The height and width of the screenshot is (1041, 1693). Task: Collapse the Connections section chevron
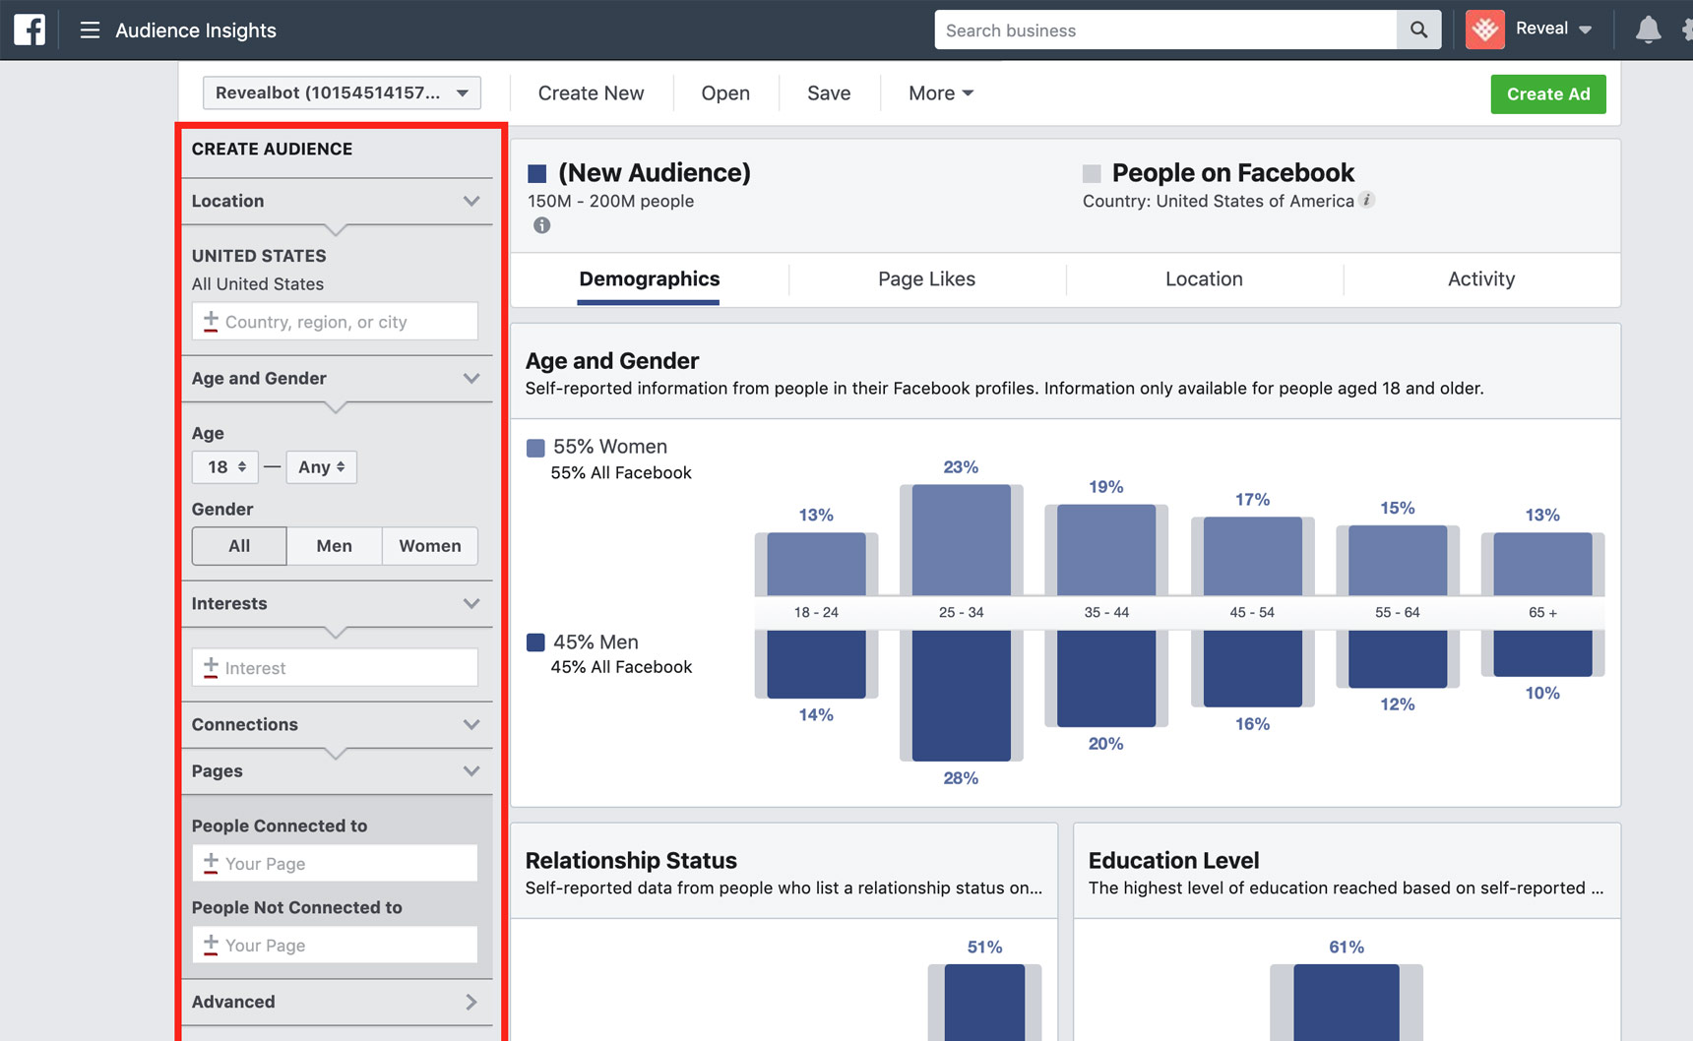point(471,725)
